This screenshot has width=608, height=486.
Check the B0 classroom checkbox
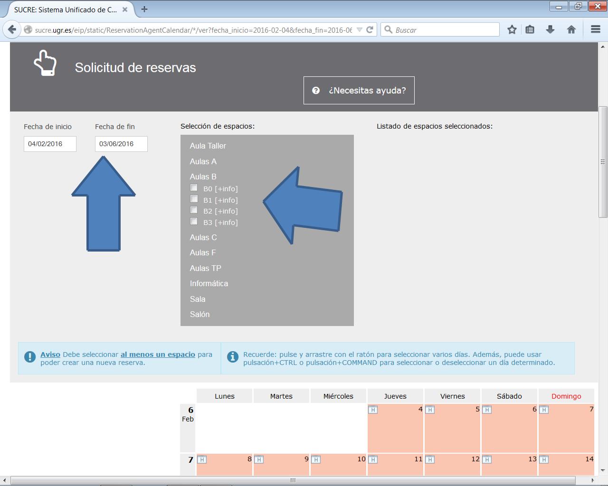point(194,188)
